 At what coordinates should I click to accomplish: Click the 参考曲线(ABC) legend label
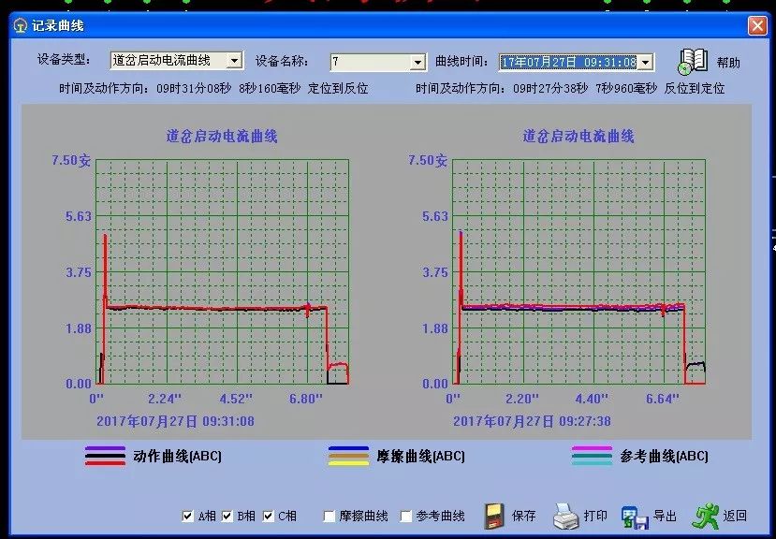[665, 456]
